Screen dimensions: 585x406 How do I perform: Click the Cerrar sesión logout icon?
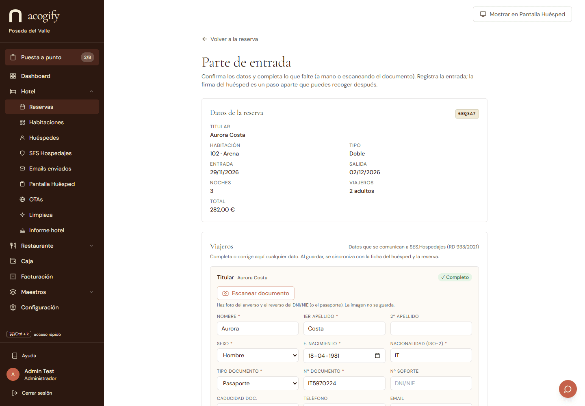[15, 393]
